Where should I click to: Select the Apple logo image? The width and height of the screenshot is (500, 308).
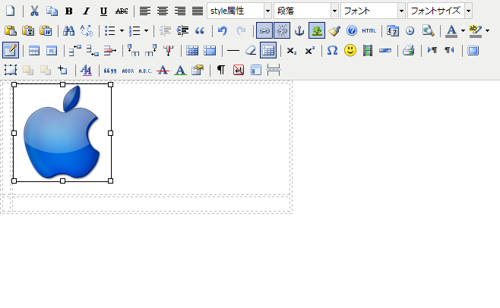[x=62, y=133]
